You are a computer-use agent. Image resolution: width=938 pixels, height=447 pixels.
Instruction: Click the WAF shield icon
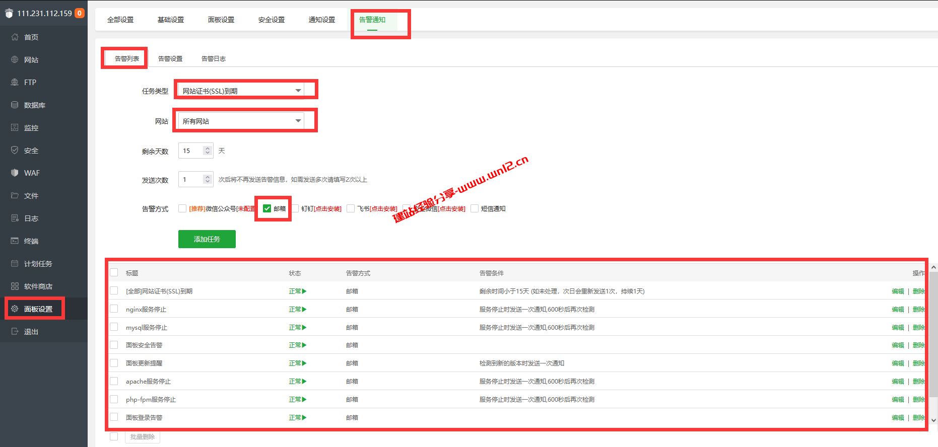click(x=15, y=173)
